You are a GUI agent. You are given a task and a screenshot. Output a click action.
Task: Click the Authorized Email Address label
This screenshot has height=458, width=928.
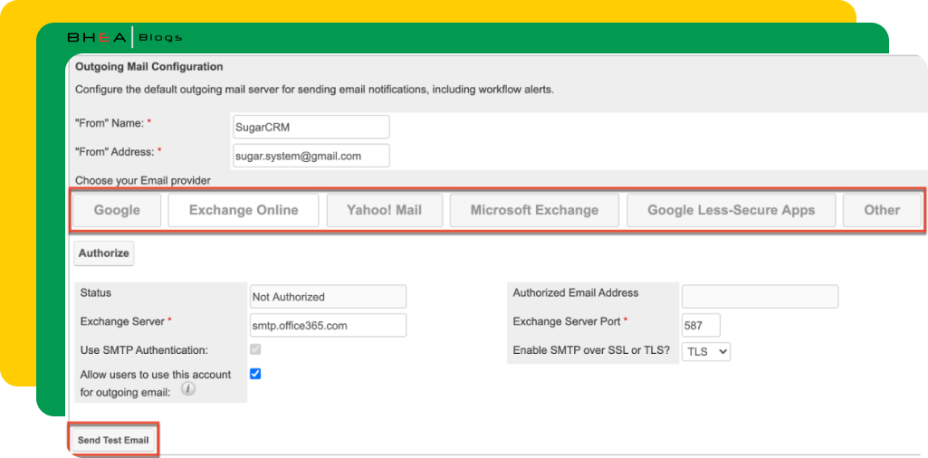click(576, 293)
